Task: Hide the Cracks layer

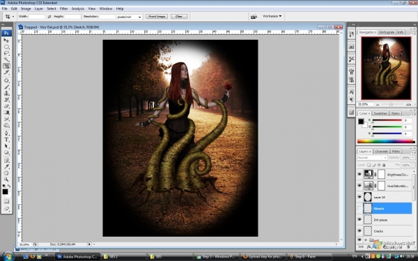Action: 359,231
